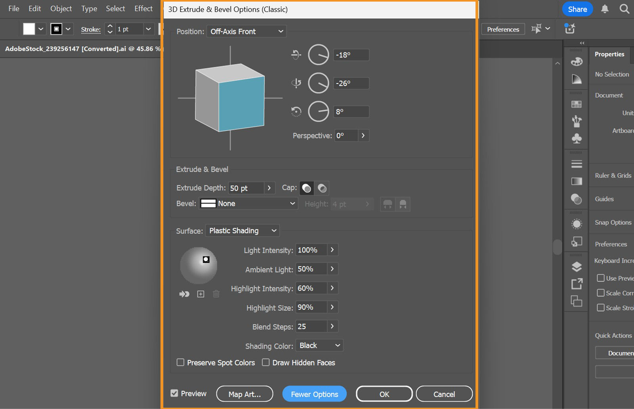Screen dimensions: 634x409
Task: Click the notification bell icon
Action: (604, 9)
